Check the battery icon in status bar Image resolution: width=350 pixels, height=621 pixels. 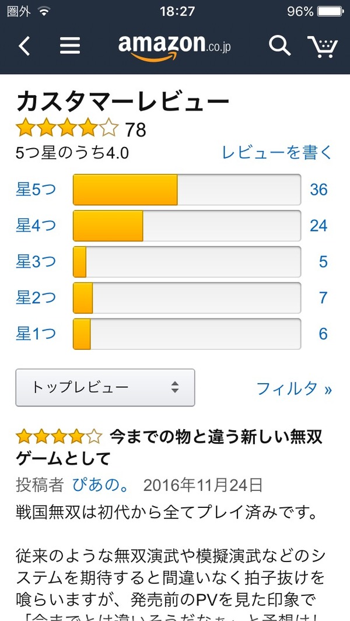(331, 11)
